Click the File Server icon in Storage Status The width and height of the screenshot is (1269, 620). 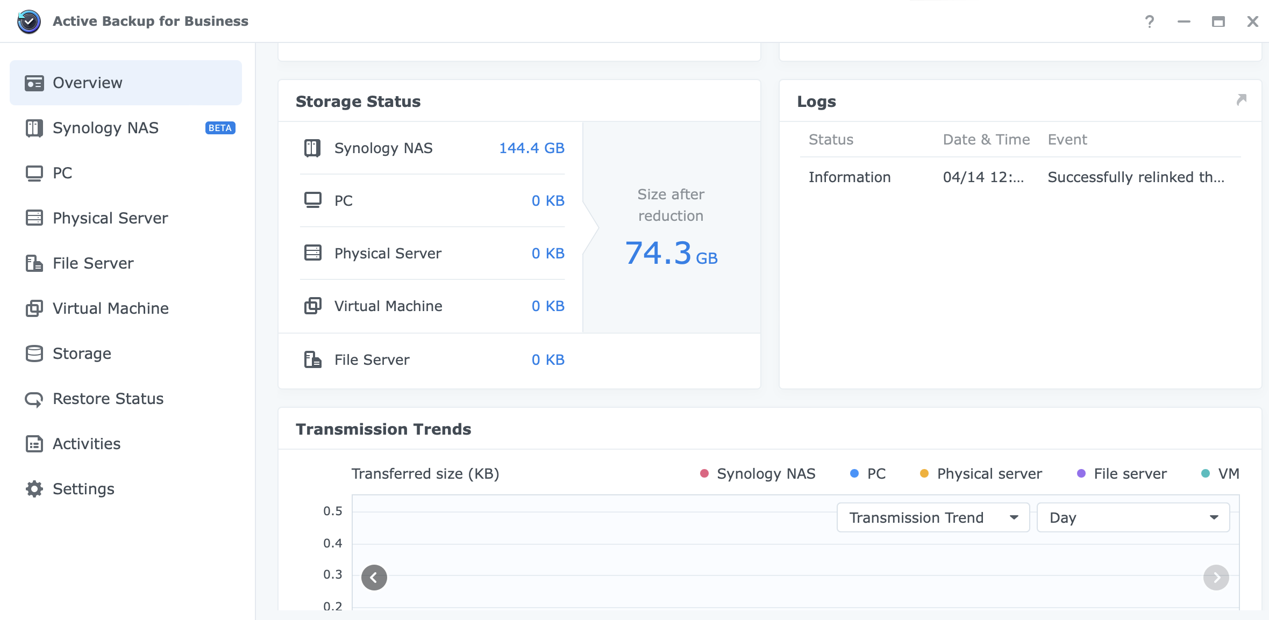click(312, 359)
